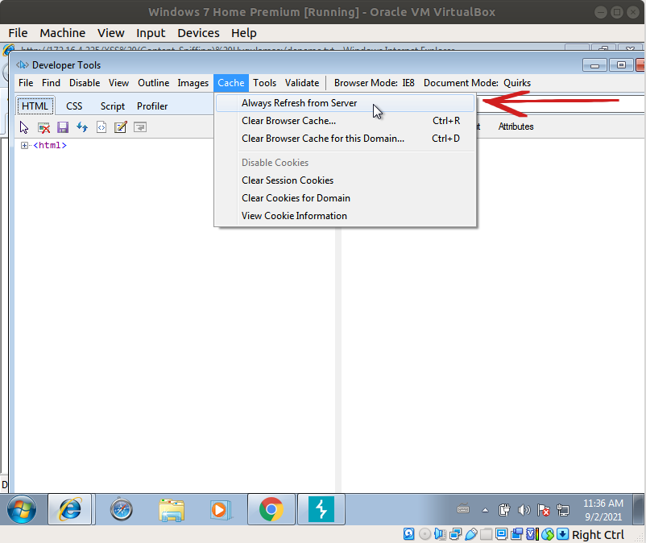This screenshot has height=543, width=646.
Task: Open the Outline menu
Action: (153, 83)
